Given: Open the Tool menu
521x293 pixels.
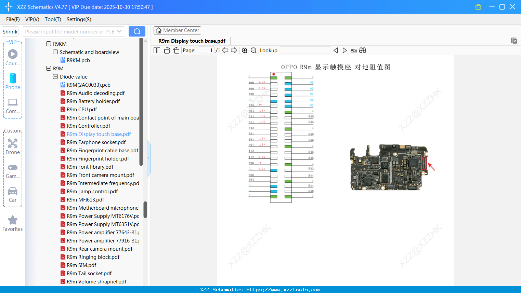Looking at the screenshot, I should coord(53,19).
